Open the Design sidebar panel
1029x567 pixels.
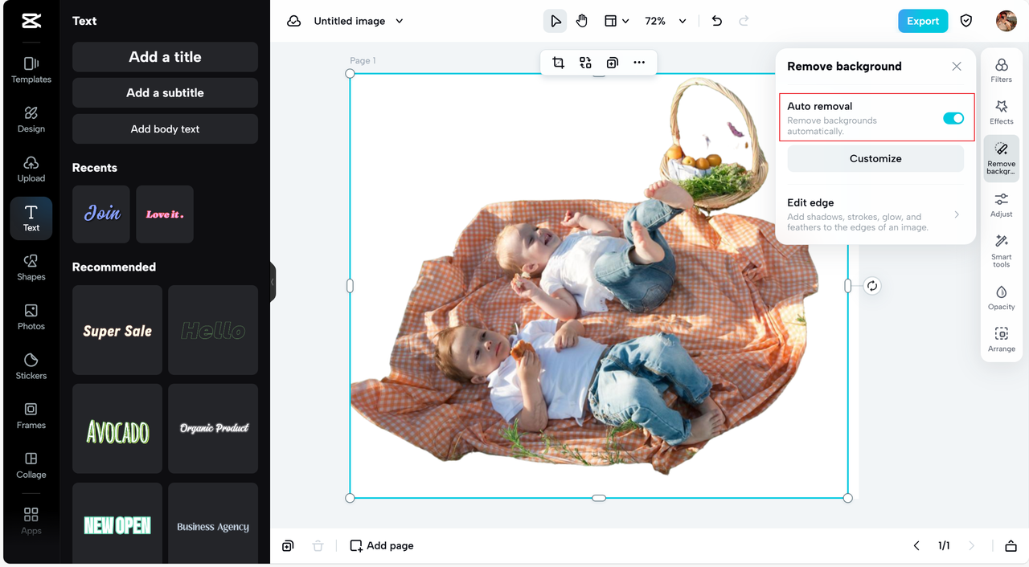[31, 120]
